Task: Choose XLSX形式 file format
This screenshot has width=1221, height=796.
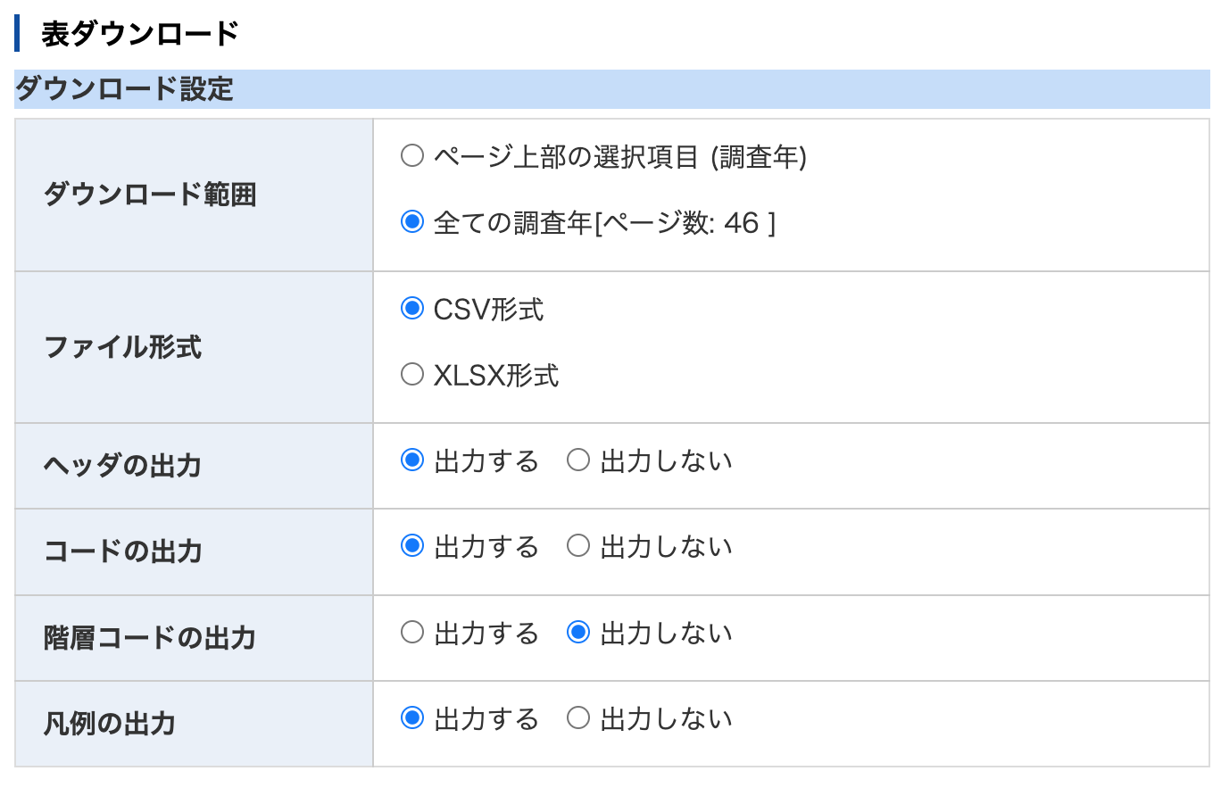Action: click(x=412, y=374)
